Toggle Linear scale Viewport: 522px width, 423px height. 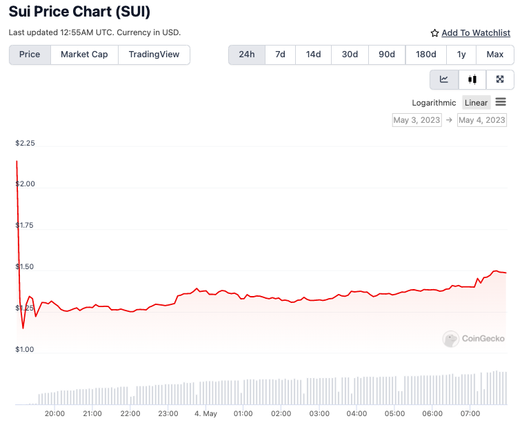[x=476, y=103]
